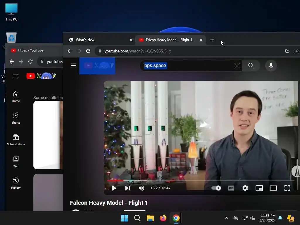
Task: Open the This PC desktop icon
Action: tap(11, 12)
